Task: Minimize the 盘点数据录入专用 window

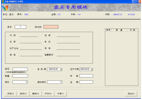Action: [x=133, y=2]
